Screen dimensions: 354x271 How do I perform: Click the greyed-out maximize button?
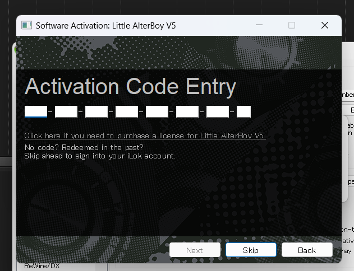[292, 25]
